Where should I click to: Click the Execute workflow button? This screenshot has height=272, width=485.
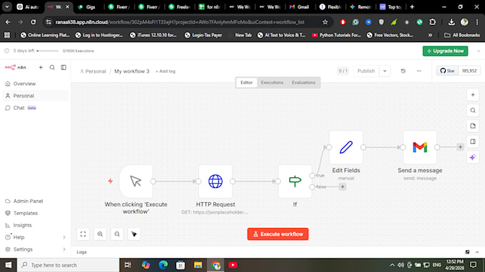277,234
